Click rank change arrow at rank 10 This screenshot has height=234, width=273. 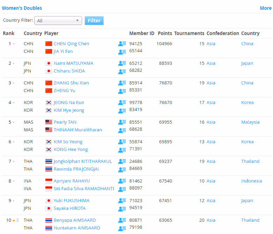(14, 220)
